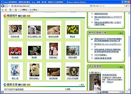The width and height of the screenshot is (131, 94).
Task: Click the orange RSS feeds icon
Action: coord(16,10)
